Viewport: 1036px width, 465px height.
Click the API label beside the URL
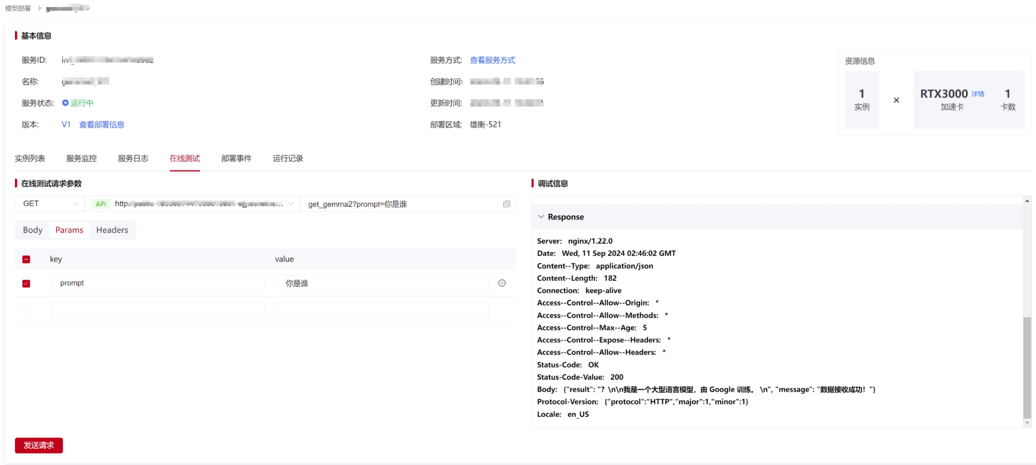100,204
